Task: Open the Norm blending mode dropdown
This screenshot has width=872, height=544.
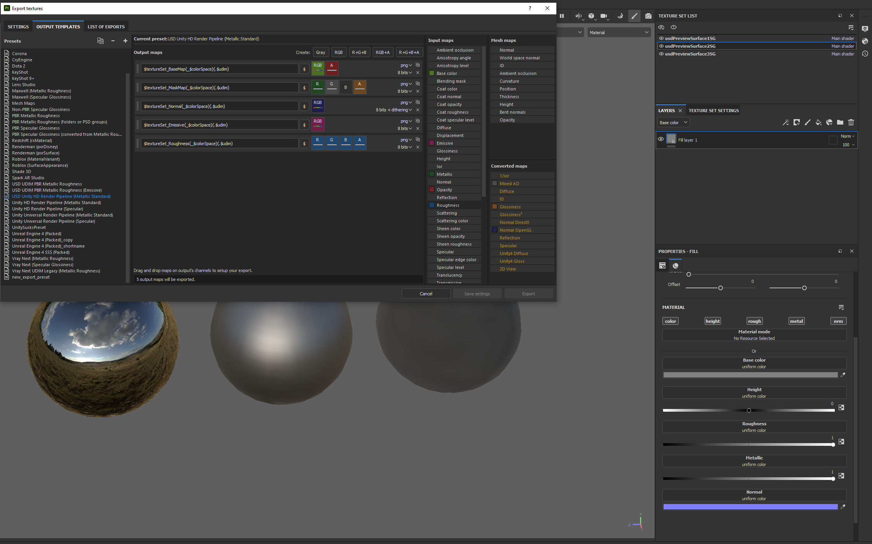Action: (848, 136)
